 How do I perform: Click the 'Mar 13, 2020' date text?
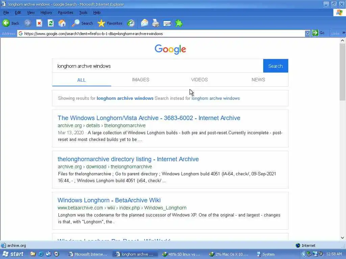[71, 133]
